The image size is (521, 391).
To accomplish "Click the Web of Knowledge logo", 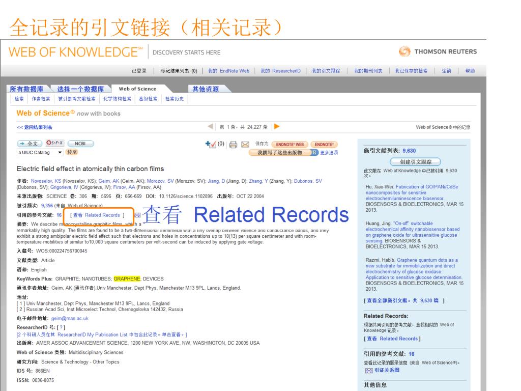I will pos(76,52).
